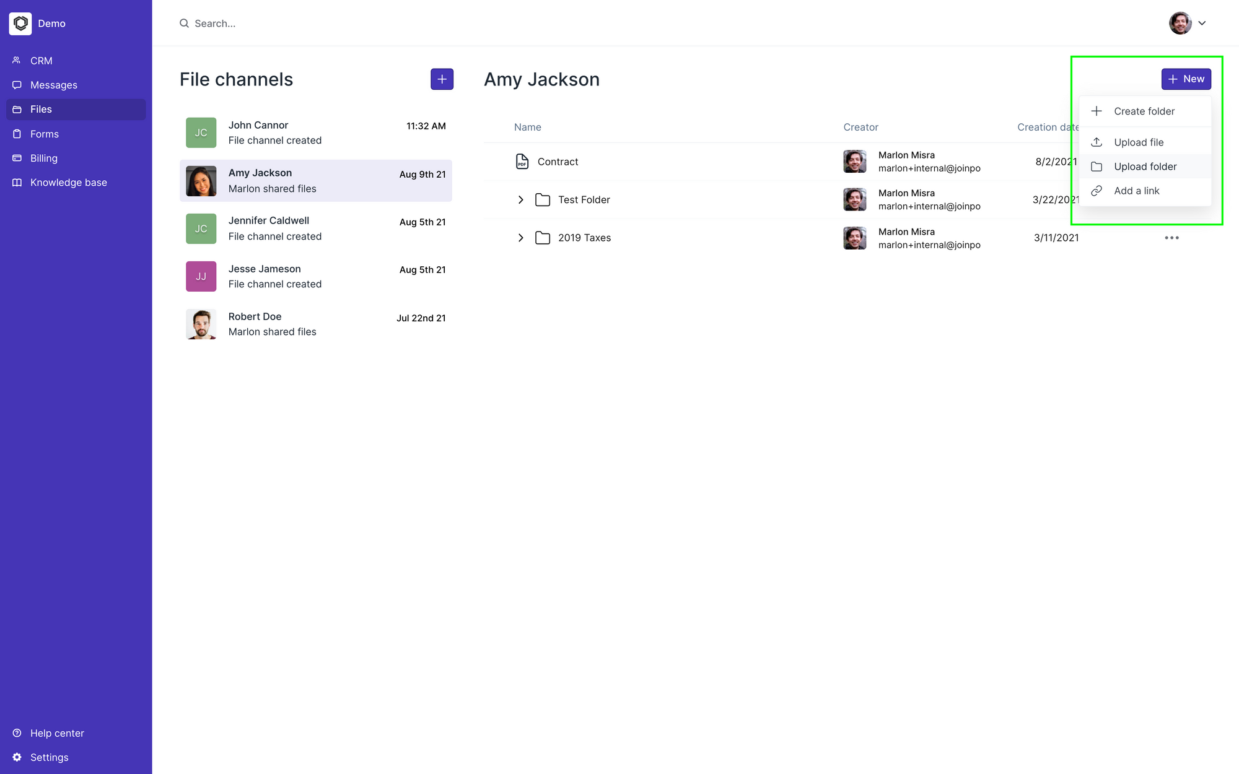Open the user profile dropdown arrow

tap(1202, 24)
